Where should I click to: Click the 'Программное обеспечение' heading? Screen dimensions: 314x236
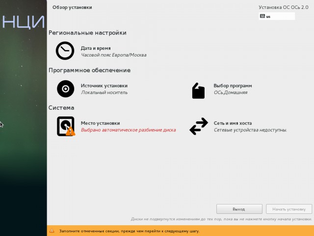(89, 70)
